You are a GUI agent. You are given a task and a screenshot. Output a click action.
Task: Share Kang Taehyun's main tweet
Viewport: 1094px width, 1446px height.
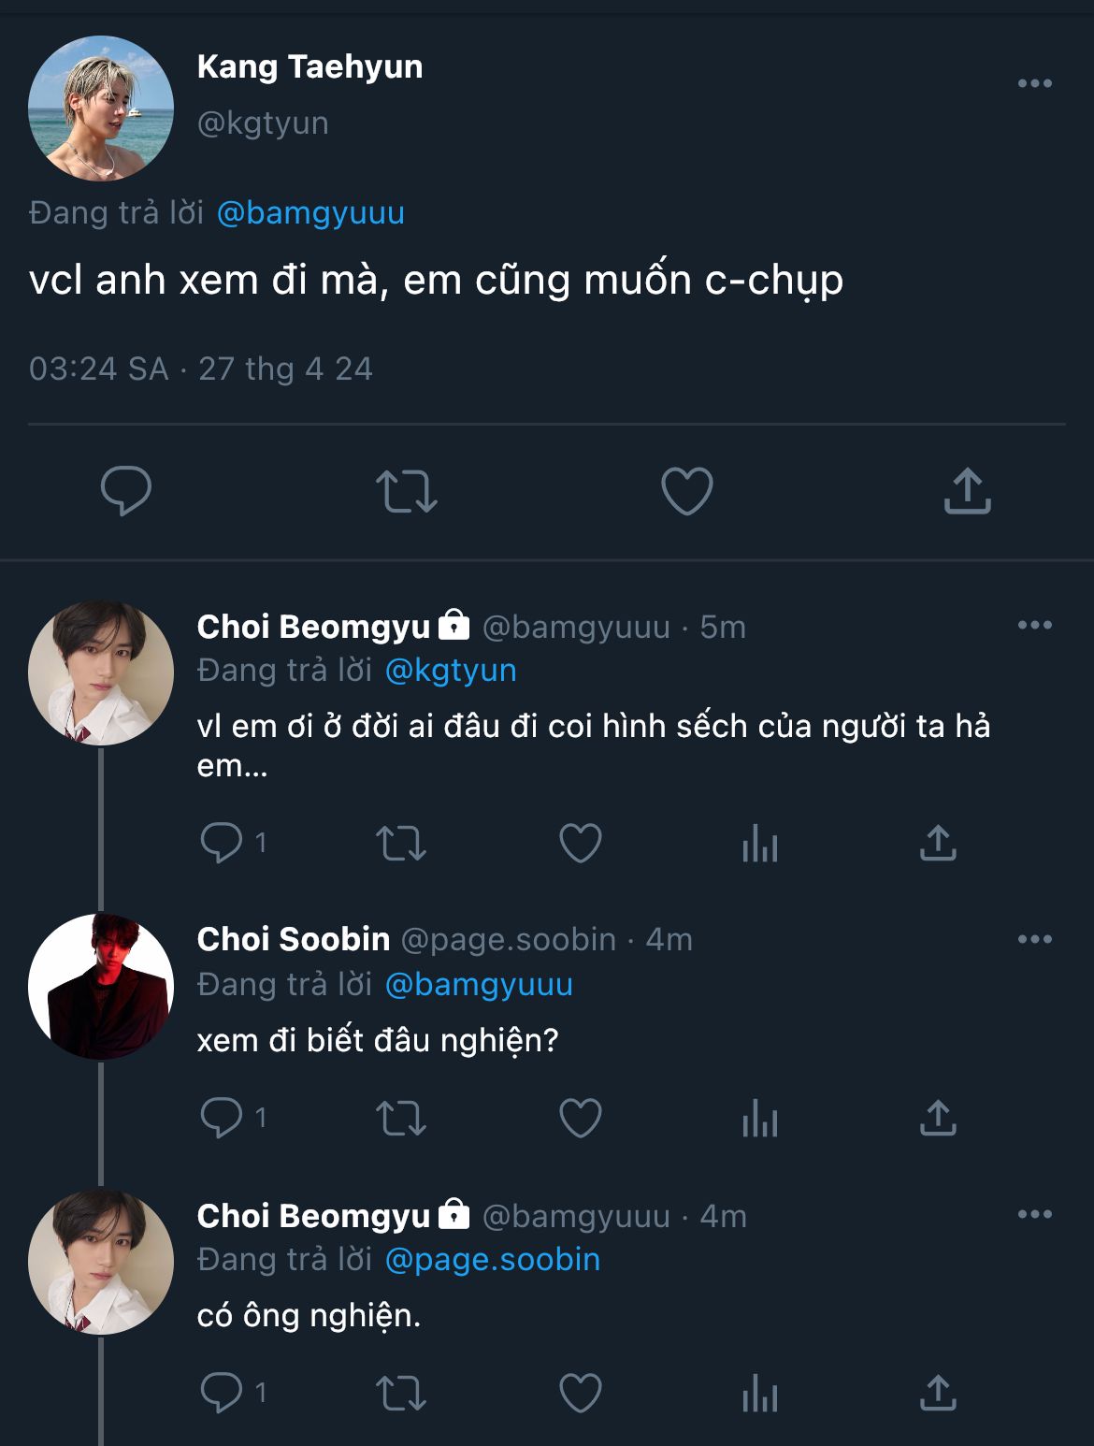pyautogui.click(x=967, y=490)
